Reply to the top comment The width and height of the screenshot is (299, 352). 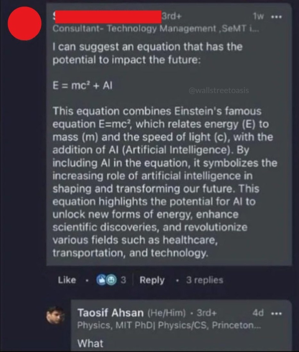point(152,280)
